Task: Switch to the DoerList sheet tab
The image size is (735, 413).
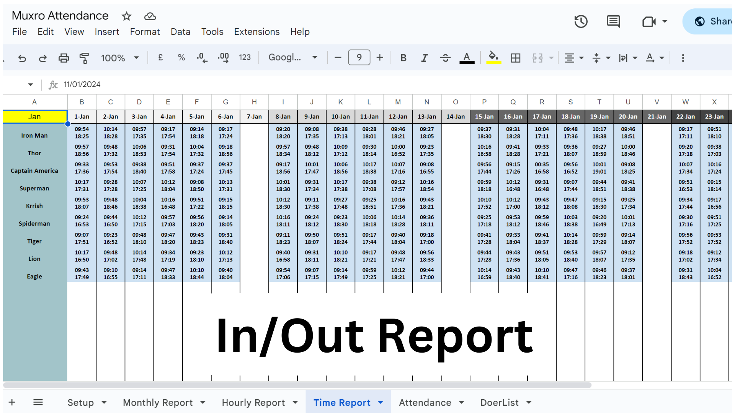Action: 499,403
